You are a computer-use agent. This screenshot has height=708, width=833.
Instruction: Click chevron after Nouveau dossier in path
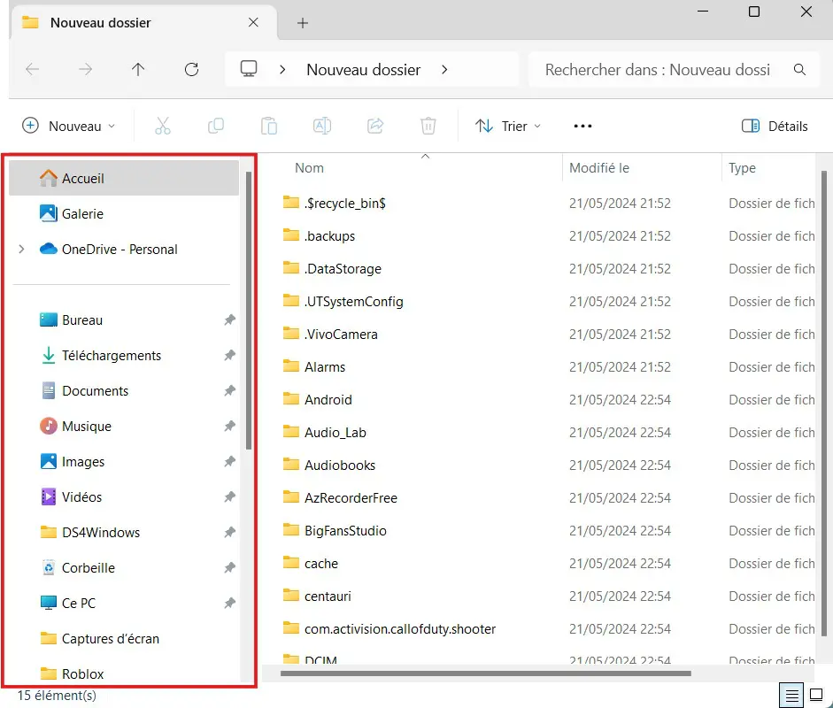point(444,70)
